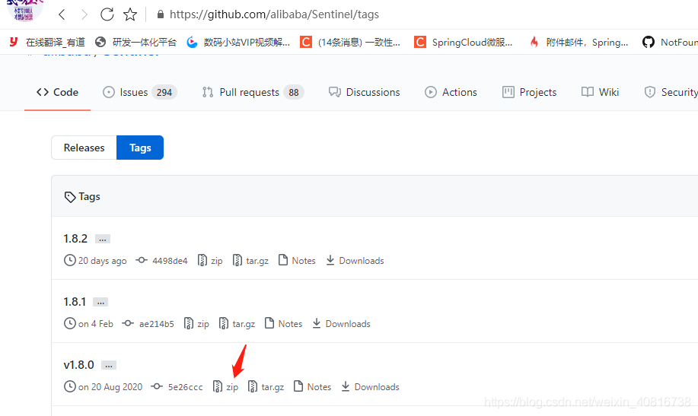The height and width of the screenshot is (416, 698).
Task: Open commit 5e26ccc
Action: point(186,387)
